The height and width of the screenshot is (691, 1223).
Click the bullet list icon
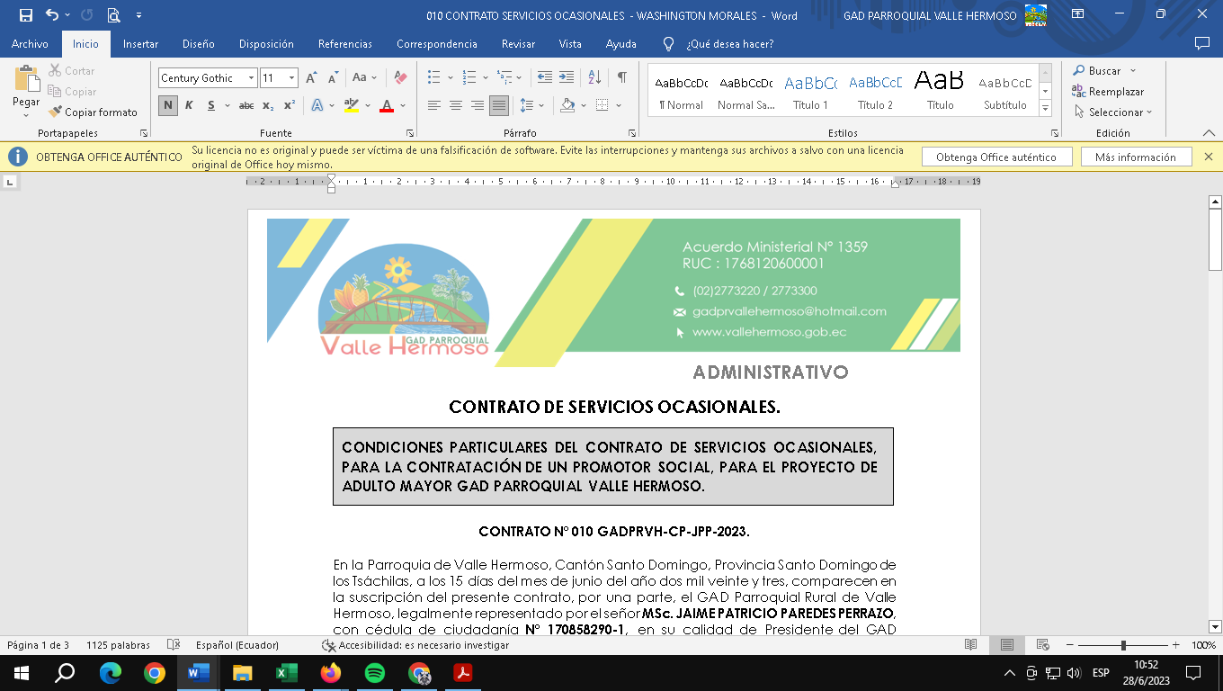[x=434, y=78]
